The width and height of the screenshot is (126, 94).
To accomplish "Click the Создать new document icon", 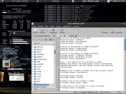I will (35, 30).
